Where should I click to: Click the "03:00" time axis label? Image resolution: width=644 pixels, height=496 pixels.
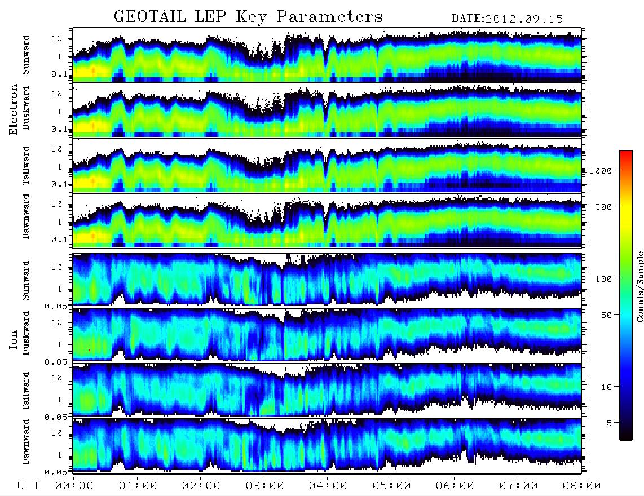(x=265, y=486)
